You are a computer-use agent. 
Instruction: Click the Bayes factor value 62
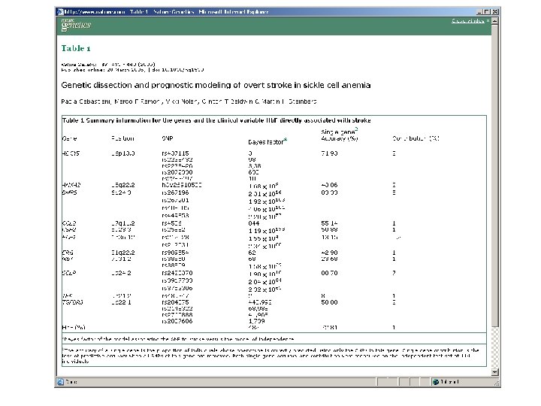tap(252, 253)
